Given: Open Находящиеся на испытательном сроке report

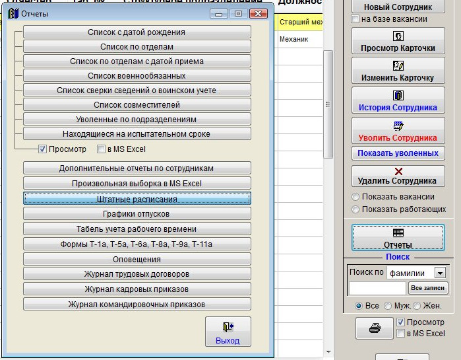Looking at the screenshot, I should [x=137, y=133].
